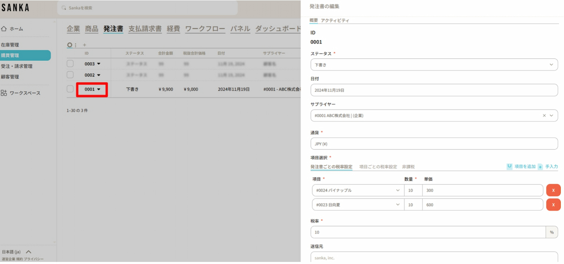Clear the selected supplier with X
The image size is (564, 264).
[544, 116]
